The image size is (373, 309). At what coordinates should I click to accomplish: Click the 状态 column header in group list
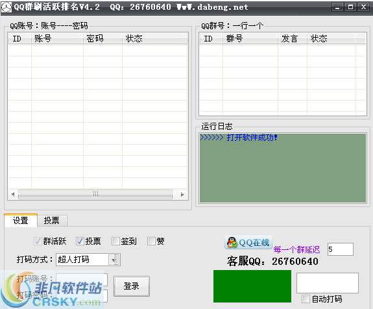click(x=331, y=38)
